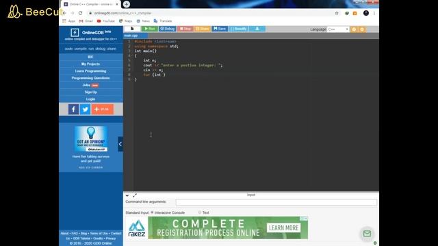Run the C++ program
The width and height of the screenshot is (438, 246).
(150, 29)
